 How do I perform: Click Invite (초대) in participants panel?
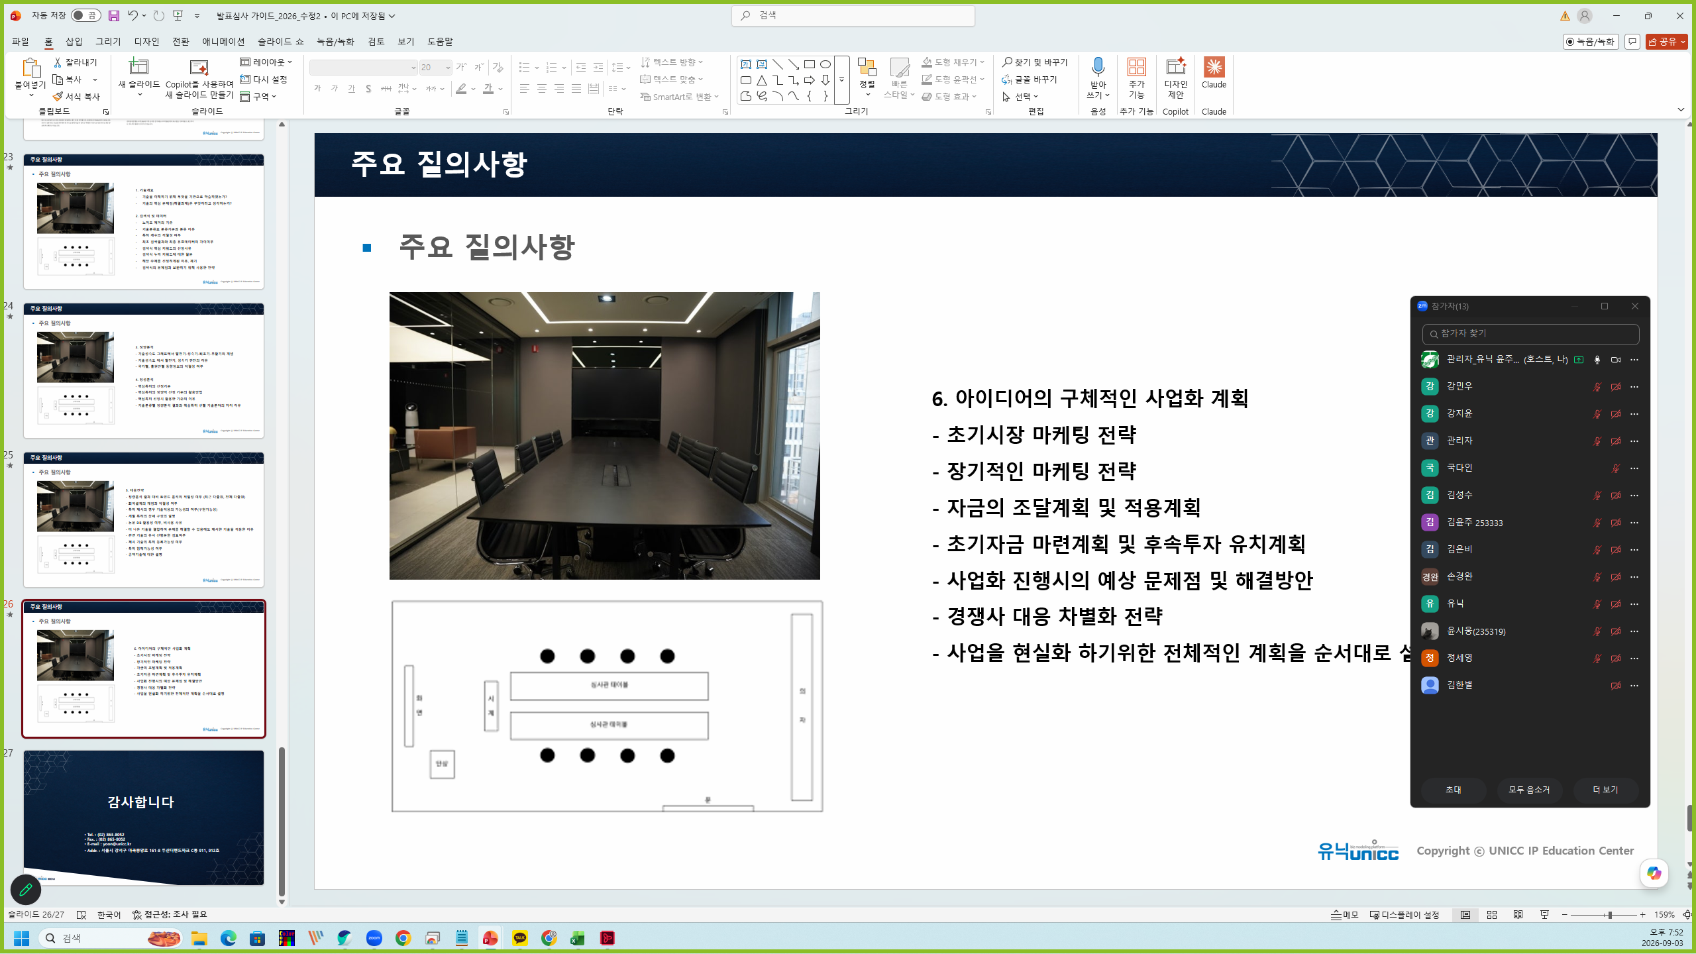tap(1453, 790)
